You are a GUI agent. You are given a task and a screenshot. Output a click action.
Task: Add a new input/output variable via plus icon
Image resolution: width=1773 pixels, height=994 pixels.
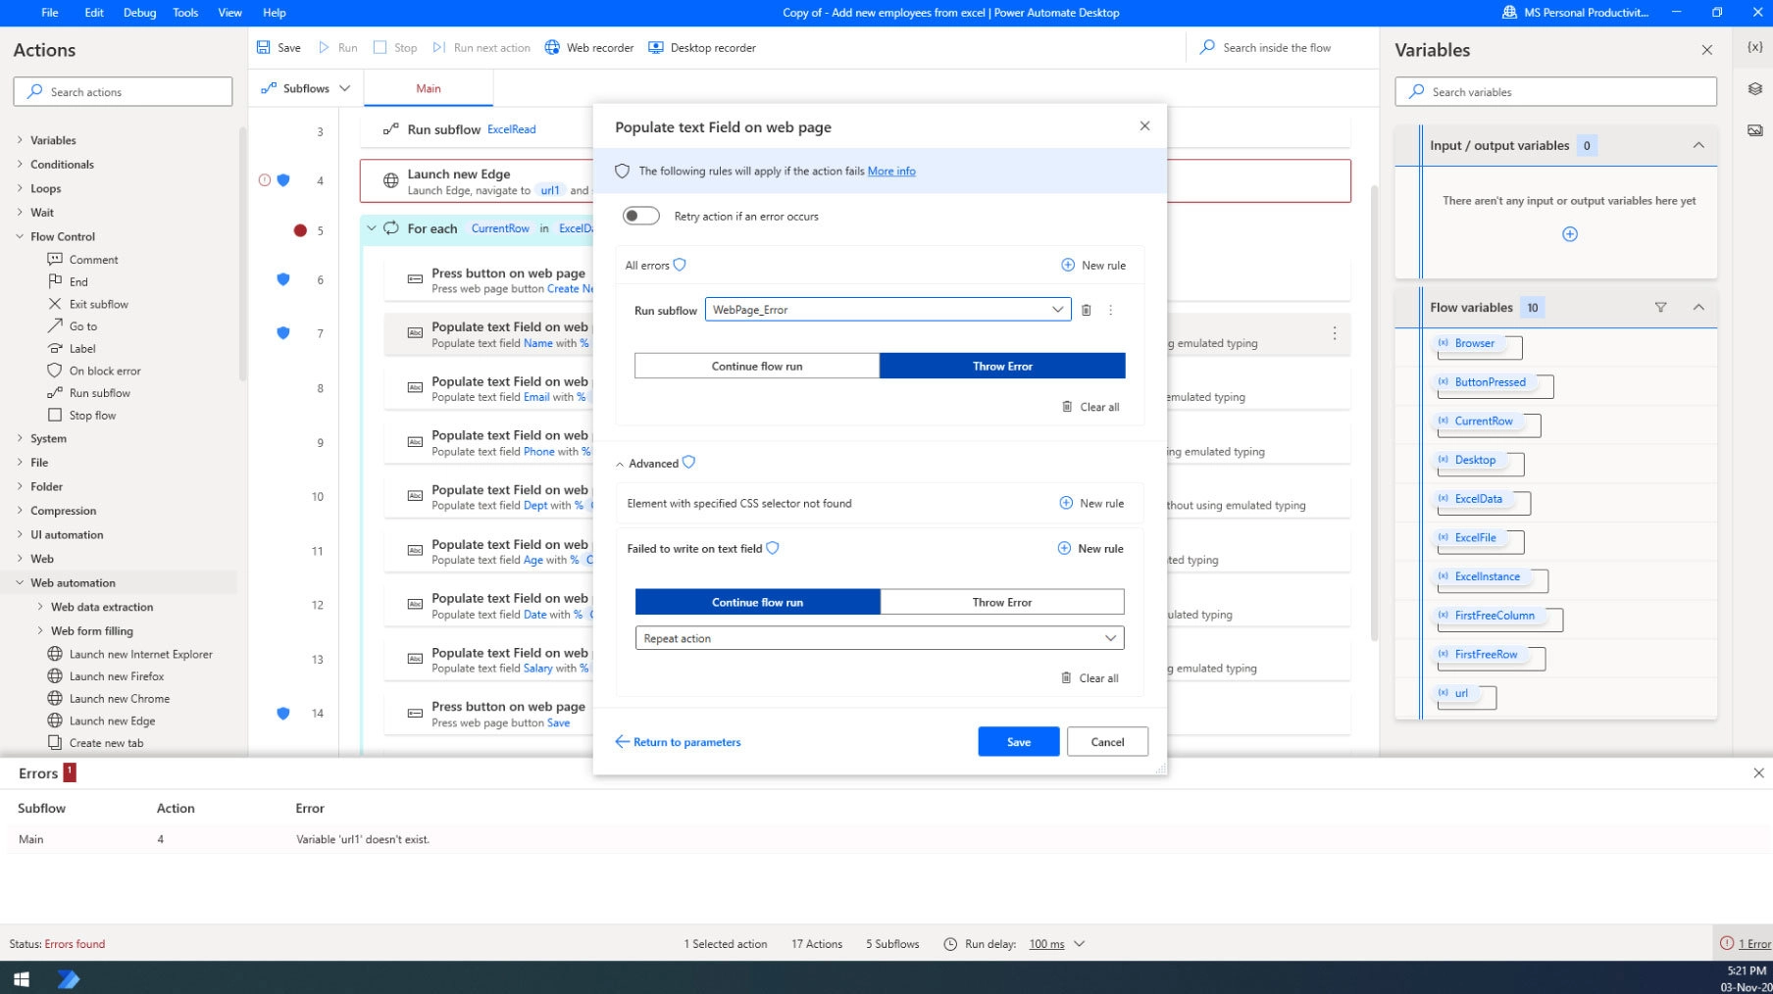pyautogui.click(x=1569, y=234)
